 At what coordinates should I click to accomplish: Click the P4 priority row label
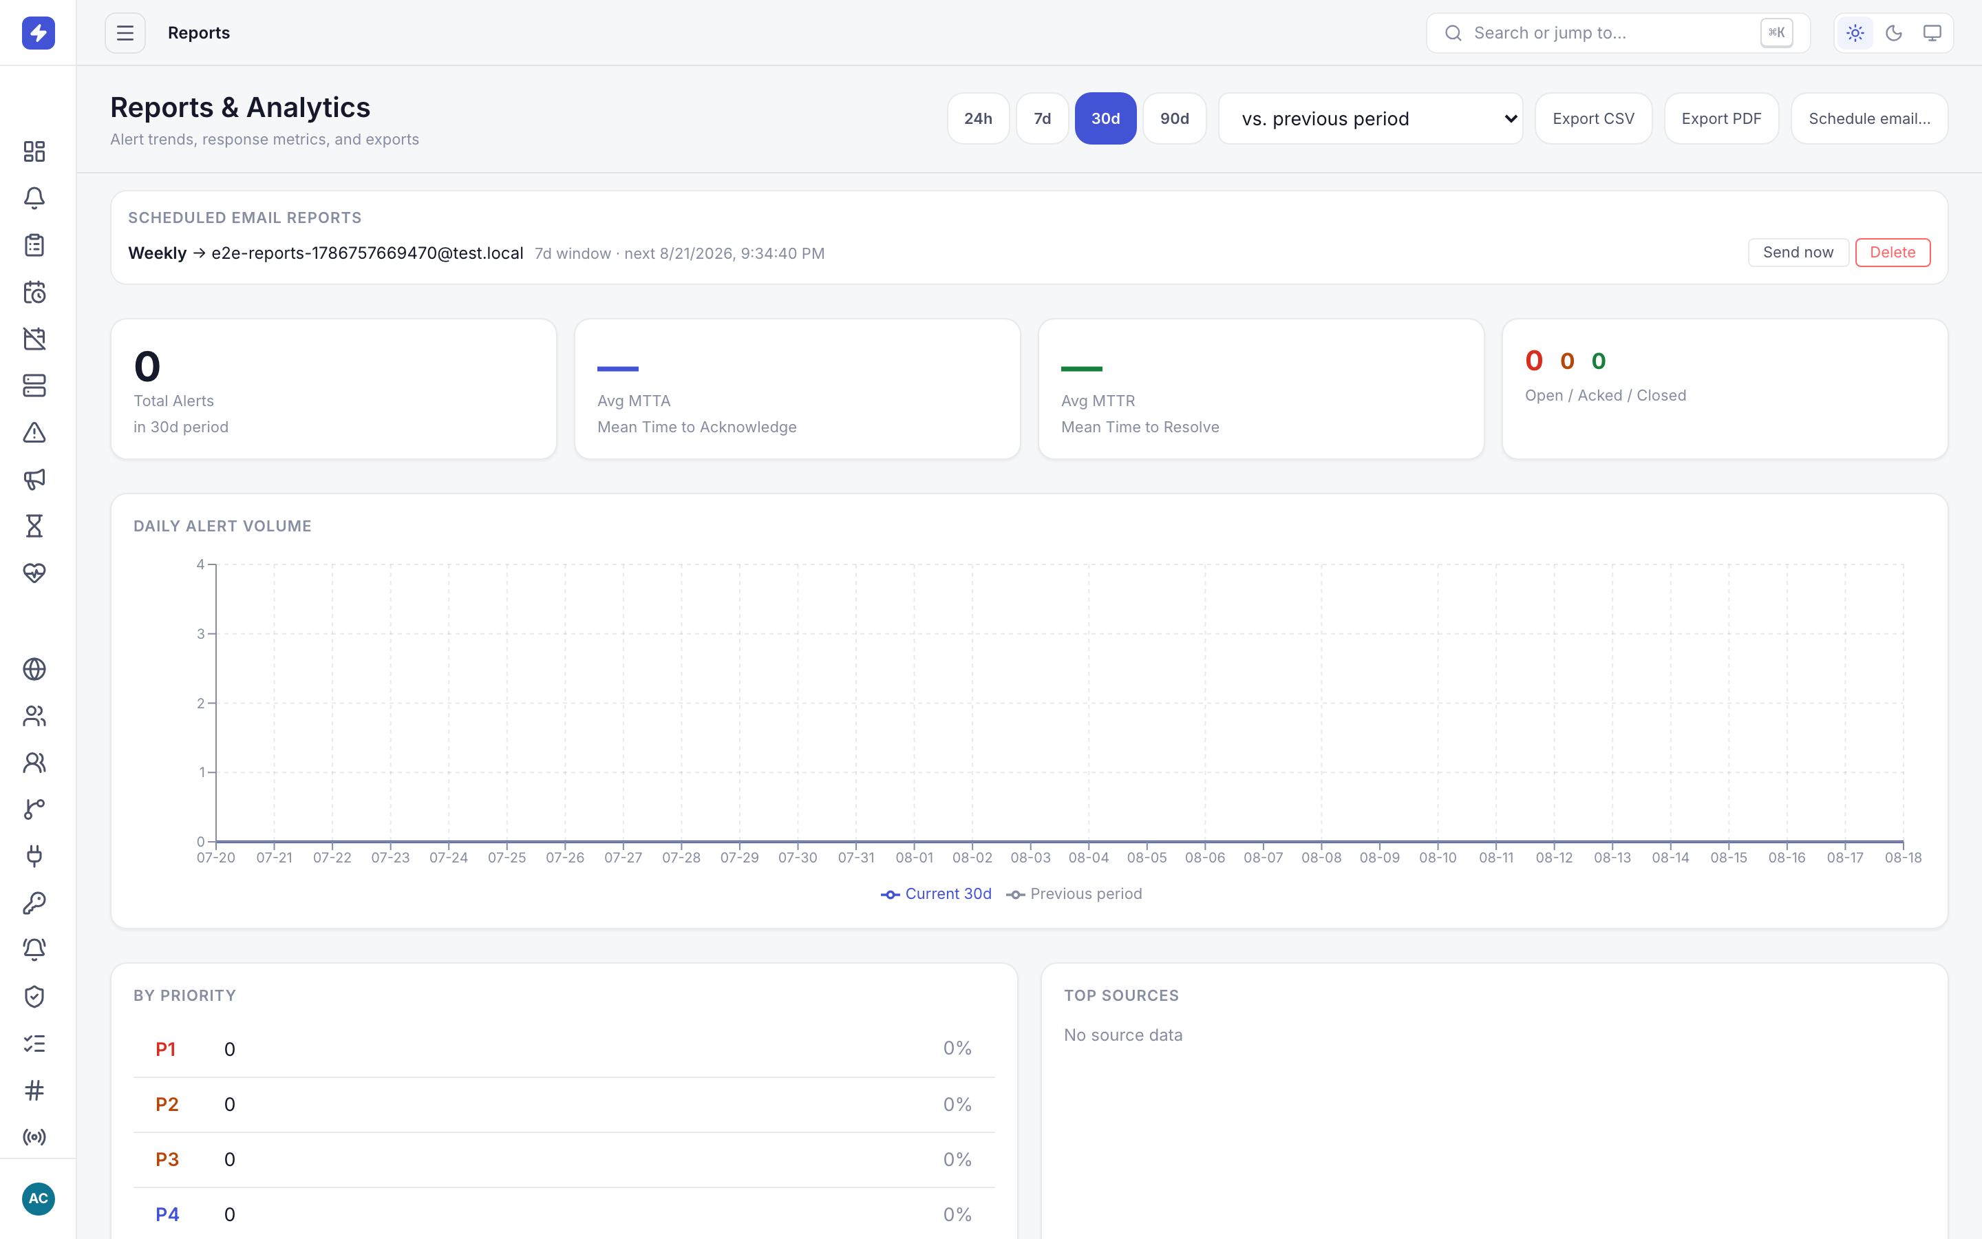(167, 1214)
